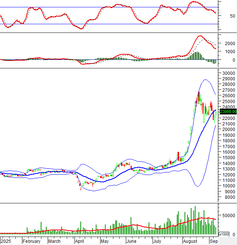The image size is (237, 245).
Task: Click the 15000 price axis value
Action: (229, 157)
